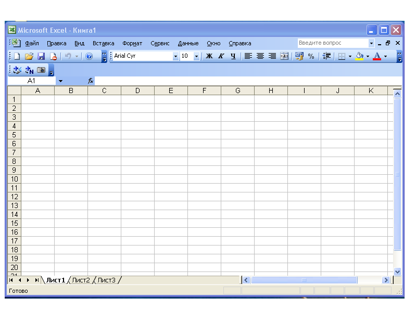This screenshot has height=310, width=416.
Task: Click the custom toolbar icon with letter N
Action: tap(29, 70)
